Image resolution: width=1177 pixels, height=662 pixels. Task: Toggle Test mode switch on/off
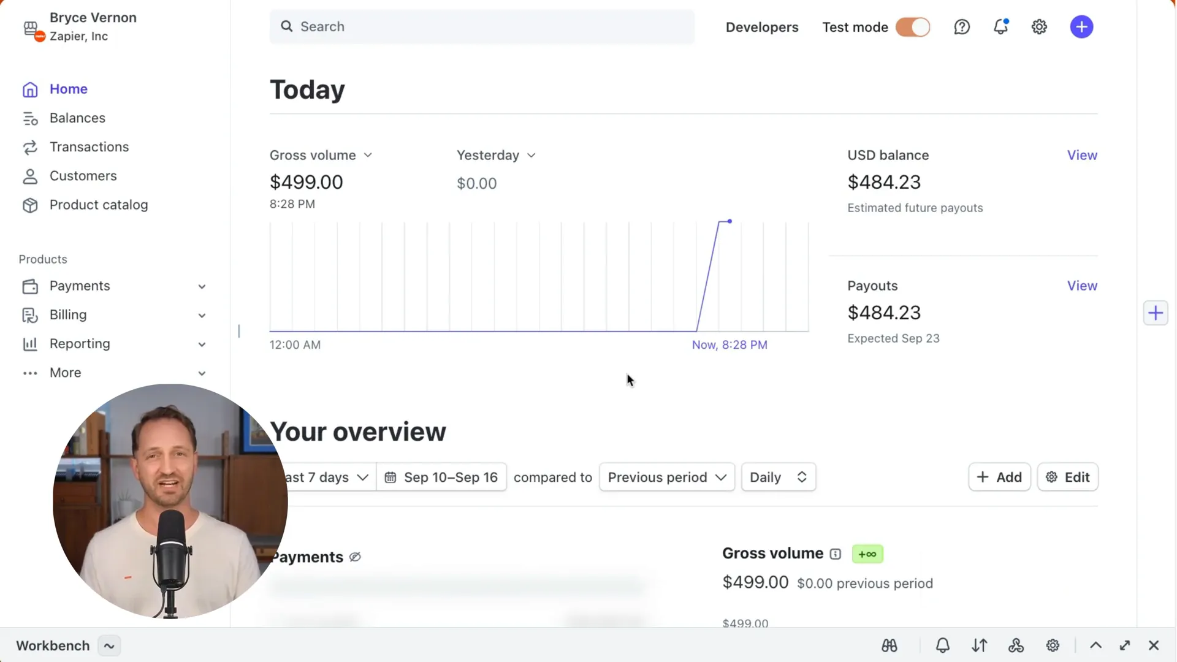[x=913, y=27]
